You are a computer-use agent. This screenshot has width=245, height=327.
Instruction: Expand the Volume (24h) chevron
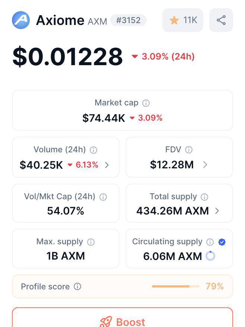tap(107, 165)
